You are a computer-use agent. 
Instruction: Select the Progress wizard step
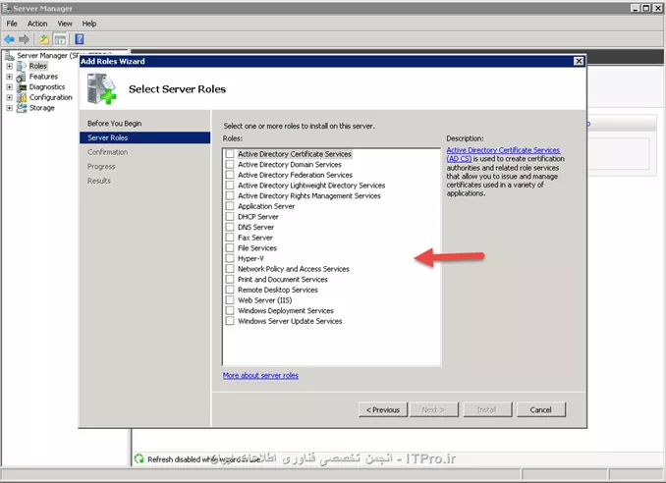tap(101, 166)
